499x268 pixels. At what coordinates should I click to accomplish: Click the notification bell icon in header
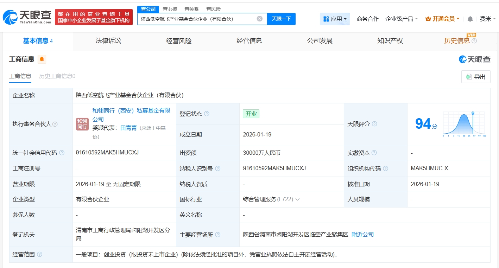tap(470, 19)
